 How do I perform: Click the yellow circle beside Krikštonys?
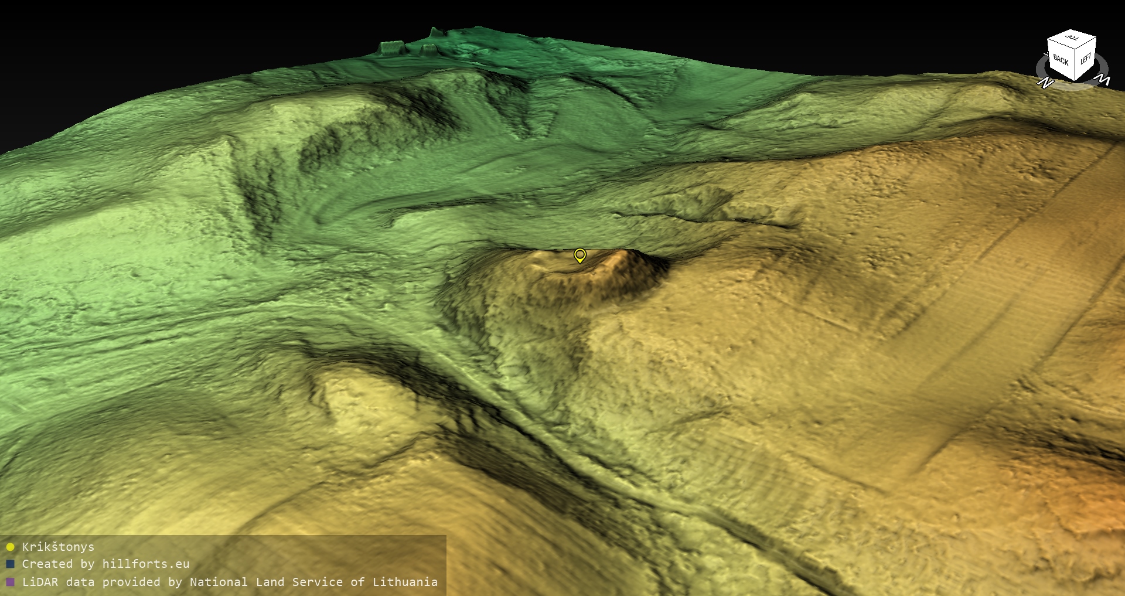(10, 547)
